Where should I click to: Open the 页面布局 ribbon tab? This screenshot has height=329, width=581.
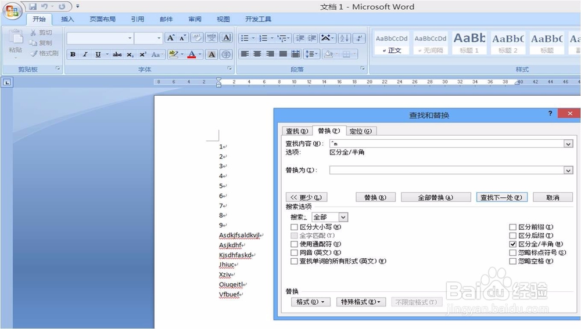[103, 19]
